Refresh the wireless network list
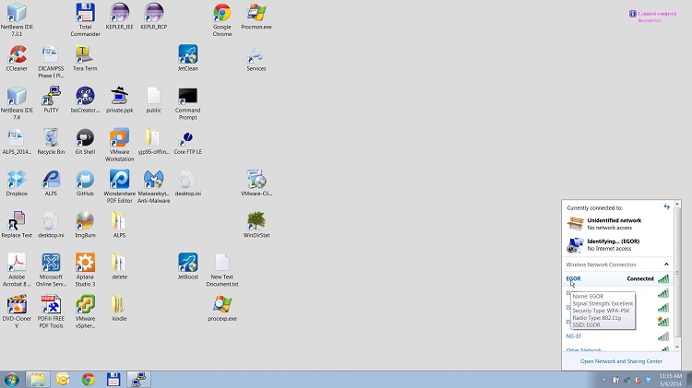692x388 pixels. tap(666, 206)
